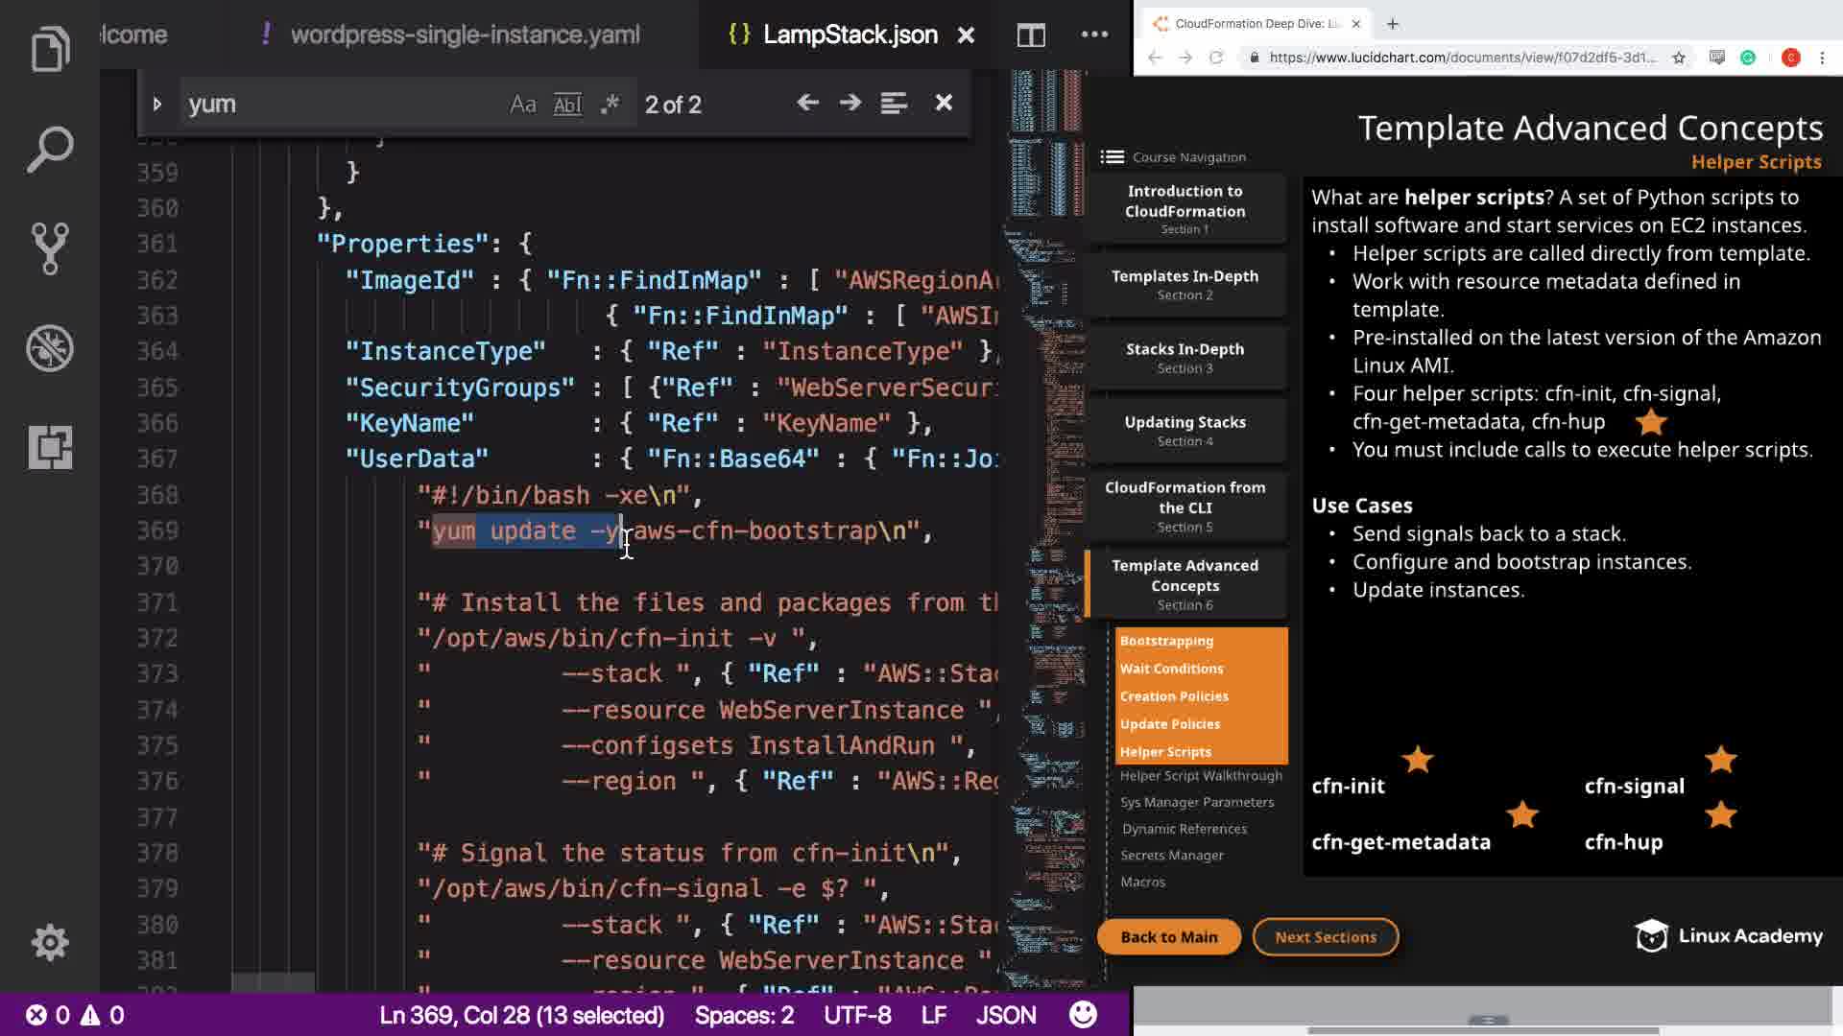
Task: Select Stacks In-Depth section
Action: point(1185,357)
